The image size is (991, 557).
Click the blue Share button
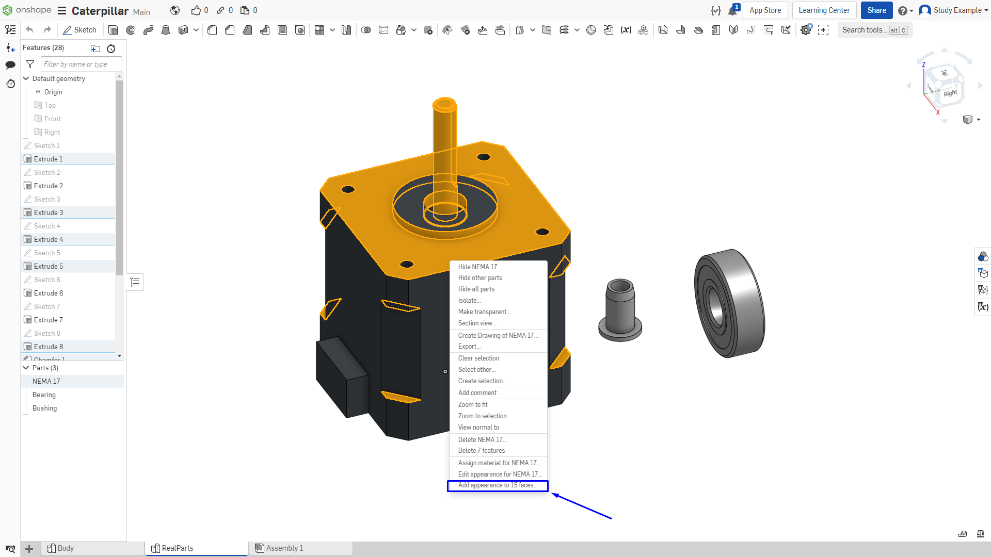click(x=876, y=10)
